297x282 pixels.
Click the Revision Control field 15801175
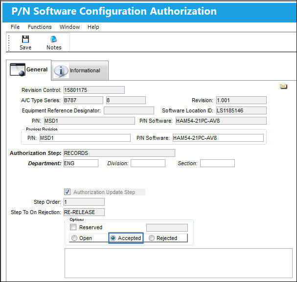[94, 90]
